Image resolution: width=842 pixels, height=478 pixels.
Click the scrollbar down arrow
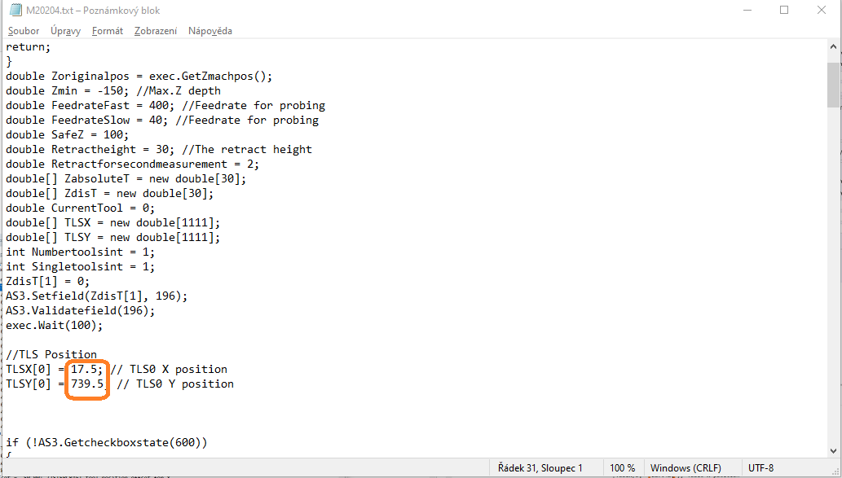pos(833,450)
